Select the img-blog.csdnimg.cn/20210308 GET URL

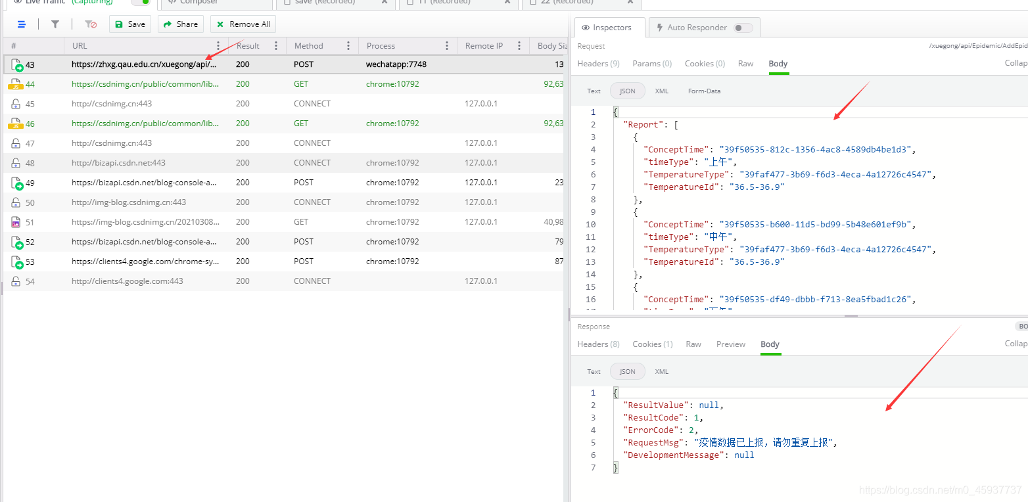pos(145,222)
